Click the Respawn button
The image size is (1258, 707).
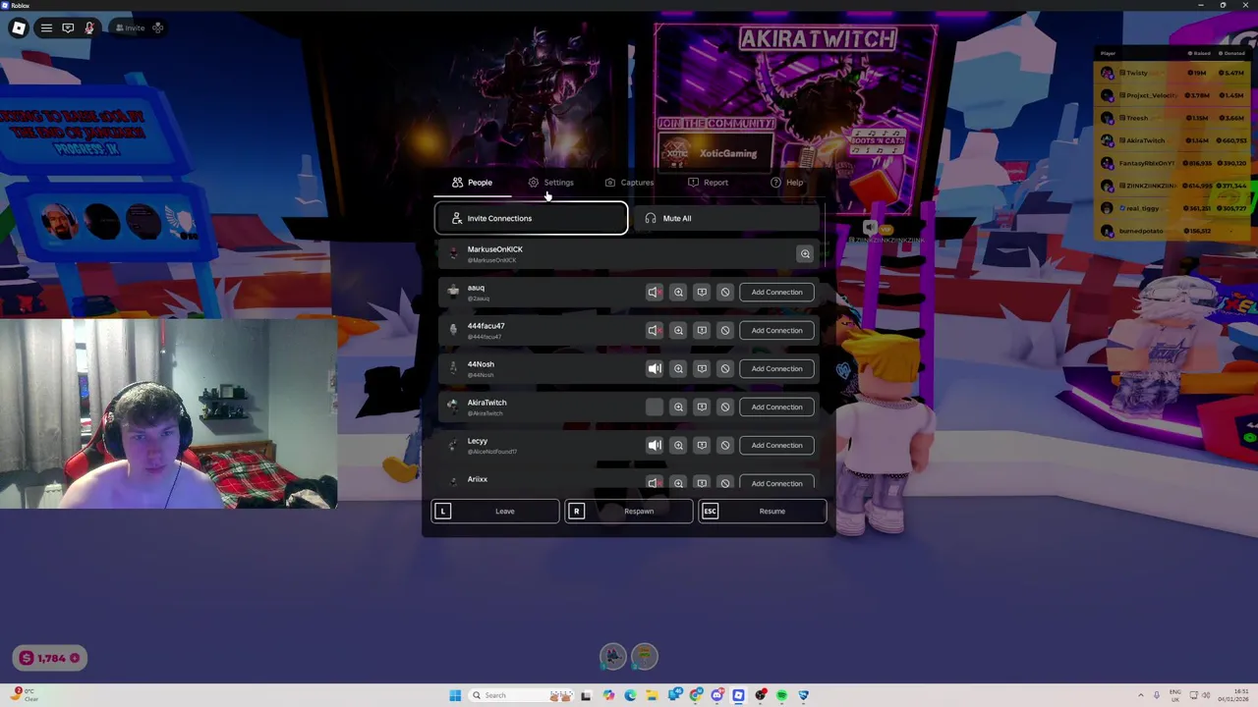629,511
